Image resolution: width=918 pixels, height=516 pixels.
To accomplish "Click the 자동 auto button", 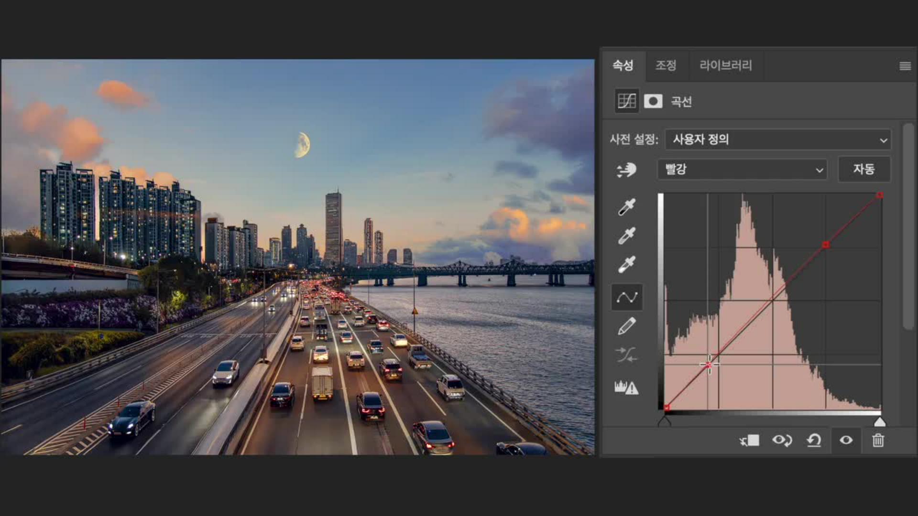I will point(863,169).
